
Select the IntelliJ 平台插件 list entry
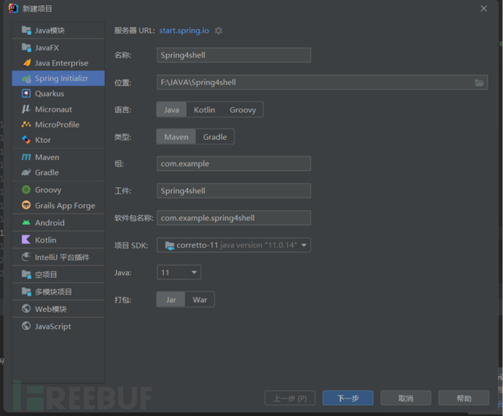(58, 257)
